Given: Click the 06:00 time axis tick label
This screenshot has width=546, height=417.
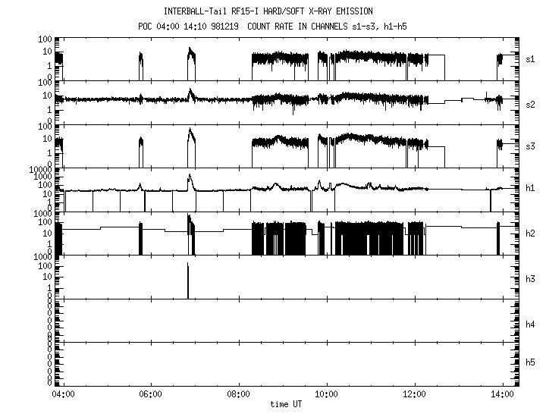Looking at the screenshot, I should (x=150, y=395).
